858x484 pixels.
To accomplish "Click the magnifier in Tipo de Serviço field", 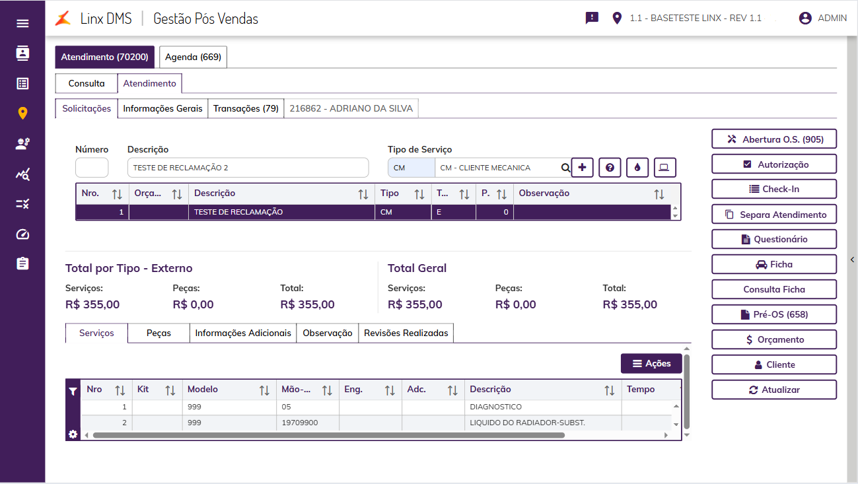I will click(x=565, y=168).
